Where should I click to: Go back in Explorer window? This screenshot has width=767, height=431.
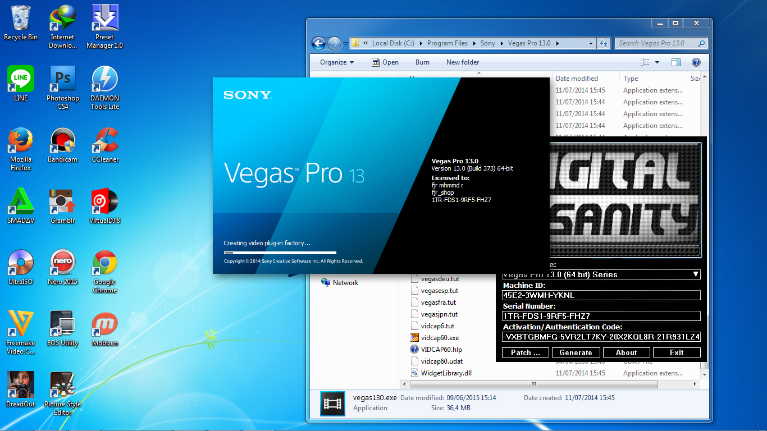pos(318,43)
